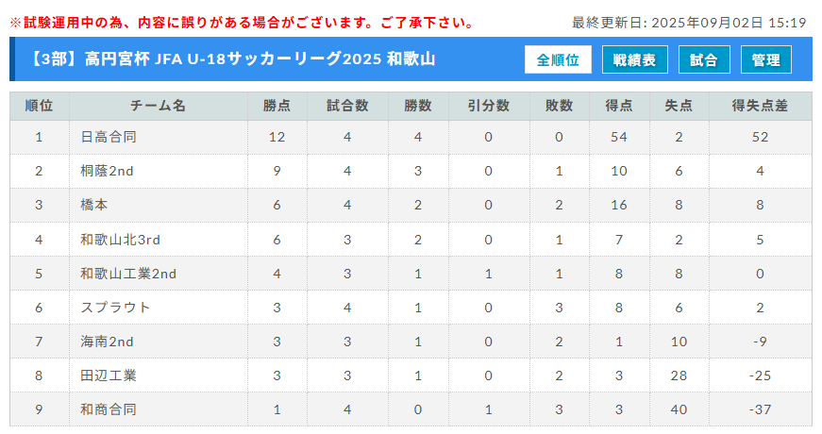Click the 順位 column header

tap(40, 106)
